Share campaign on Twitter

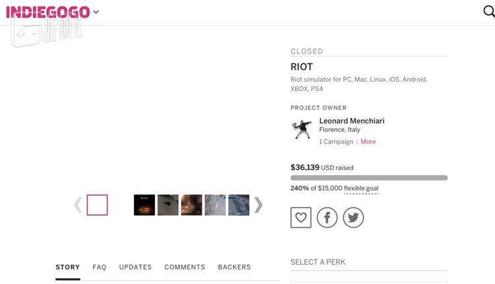click(353, 217)
